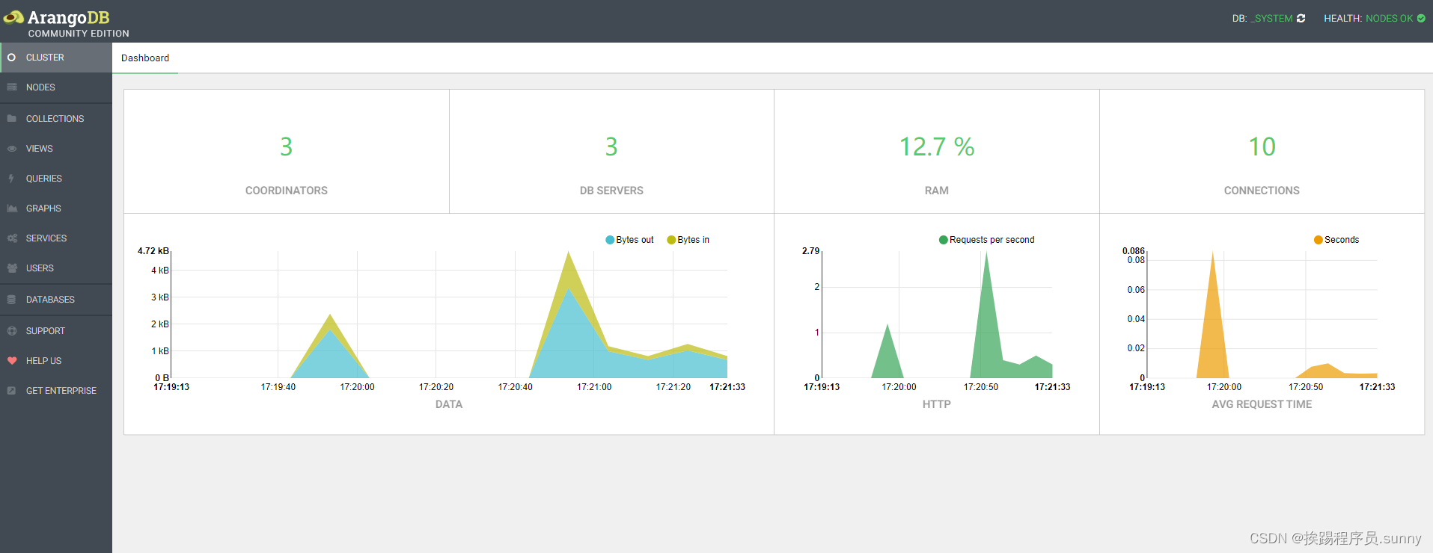Click the 2.79 HTTP axis maximum

tap(811, 251)
